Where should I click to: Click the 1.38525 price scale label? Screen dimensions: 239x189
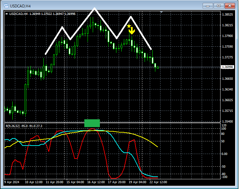coord(227,15)
